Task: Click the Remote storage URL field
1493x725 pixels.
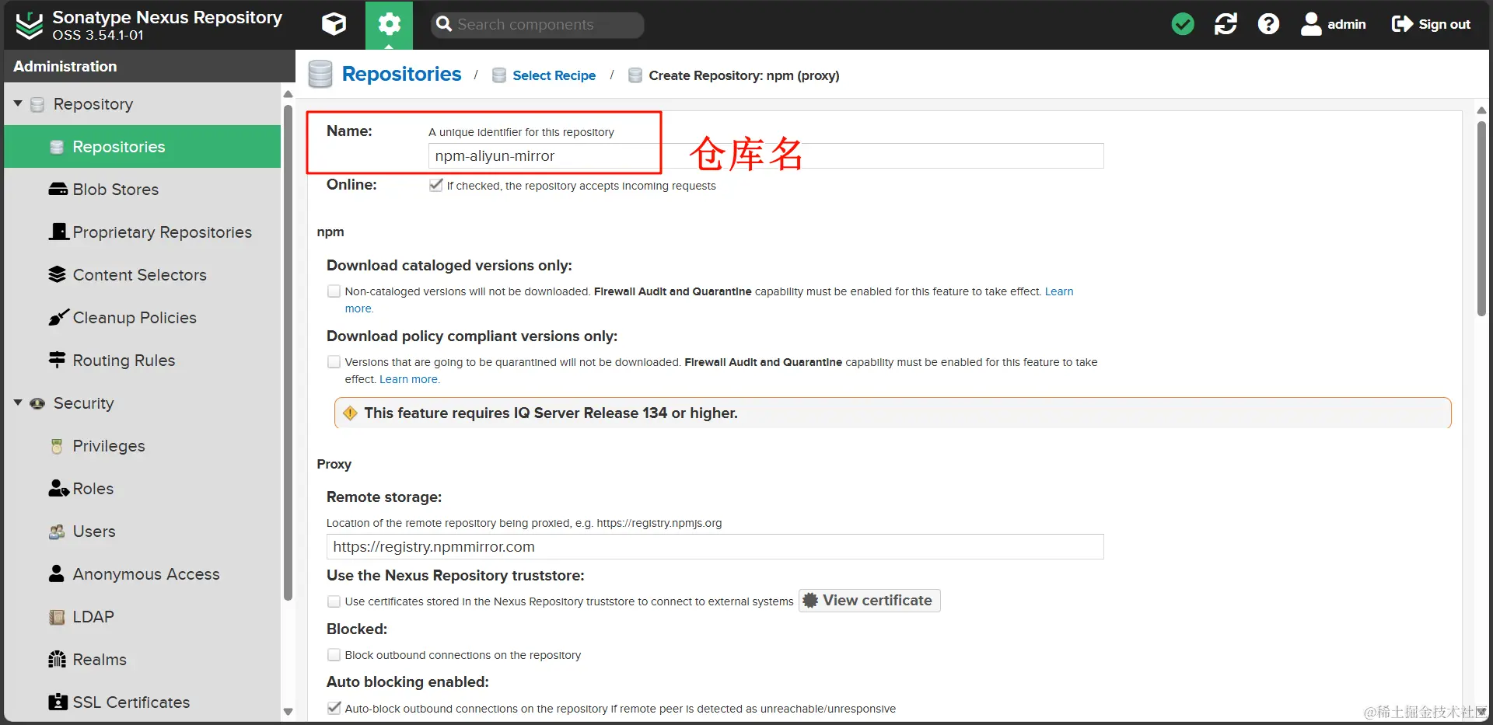Action: (715, 547)
